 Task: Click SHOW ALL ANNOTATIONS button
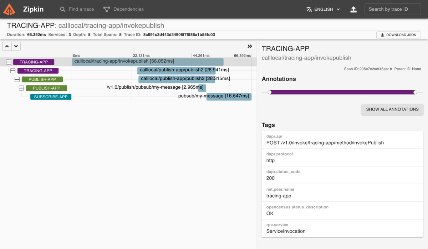(392, 109)
